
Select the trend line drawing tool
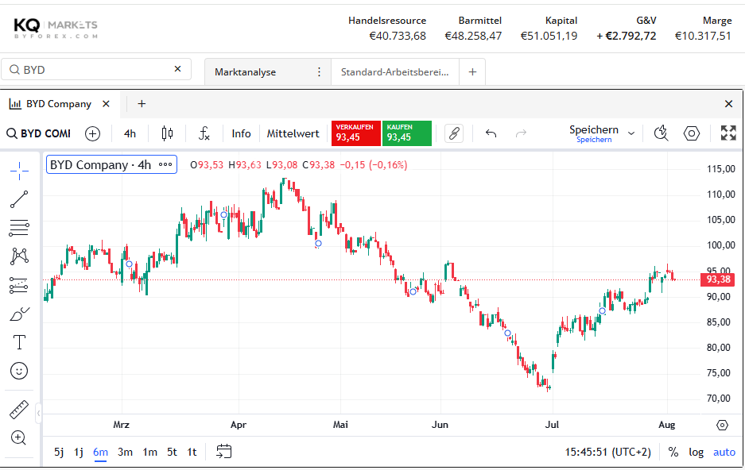(x=19, y=199)
